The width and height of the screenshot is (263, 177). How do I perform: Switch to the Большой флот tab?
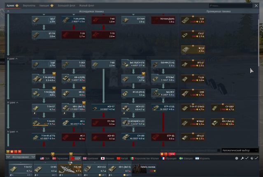pyautogui.click(x=66, y=6)
